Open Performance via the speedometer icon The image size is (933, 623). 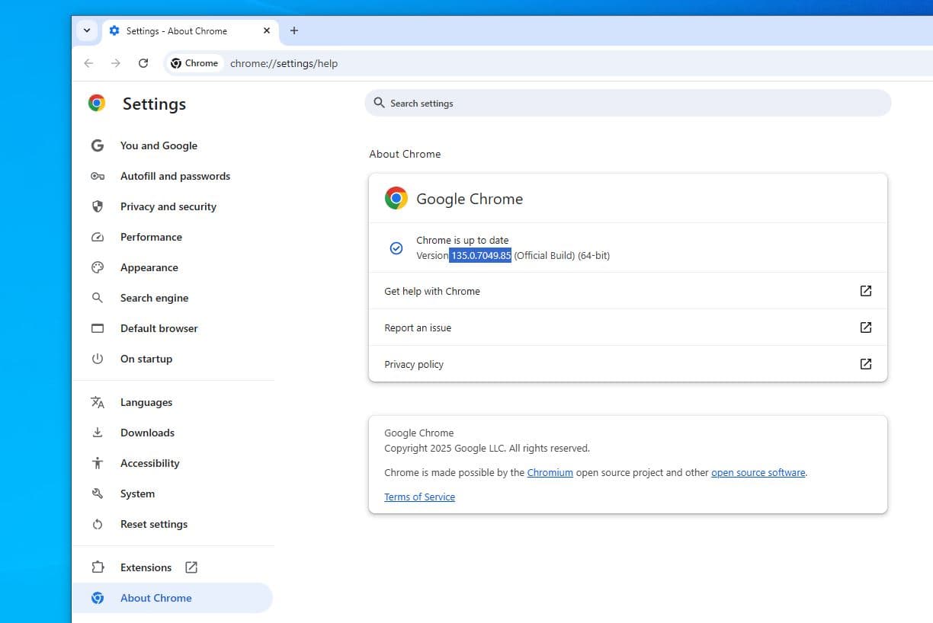coord(98,237)
